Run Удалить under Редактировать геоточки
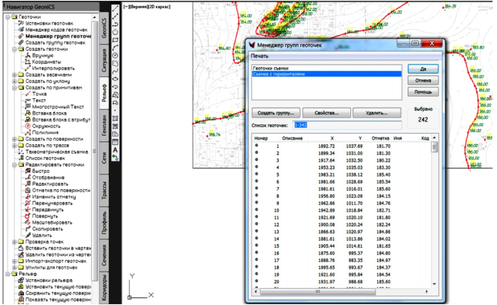 (x=42, y=235)
